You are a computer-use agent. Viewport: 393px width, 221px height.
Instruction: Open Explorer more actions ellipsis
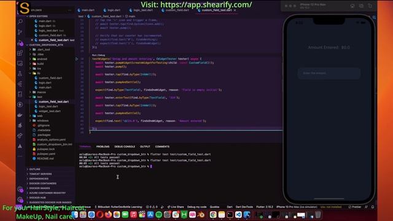pyautogui.click(x=69, y=10)
